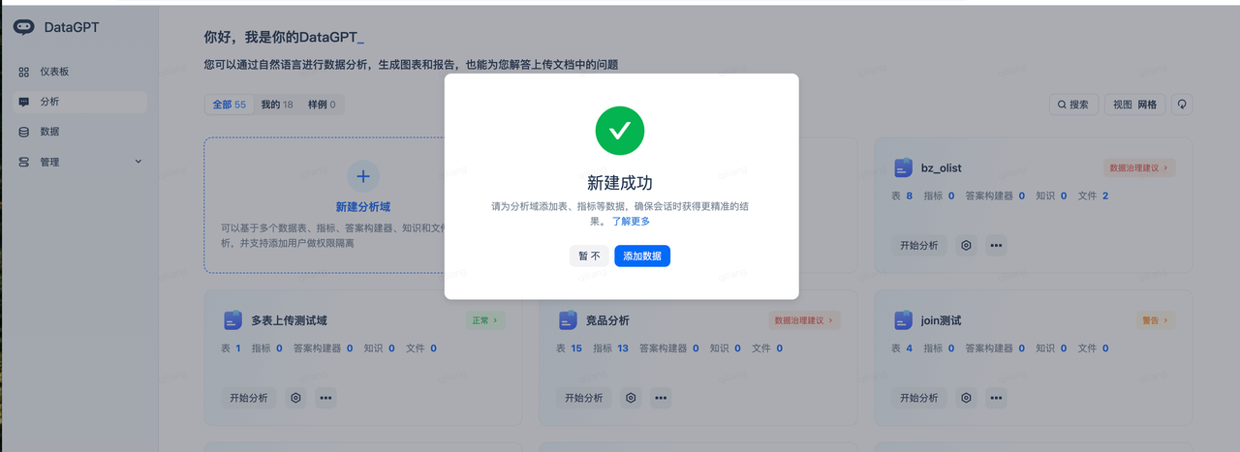Click the 搜索 search button

click(1072, 105)
